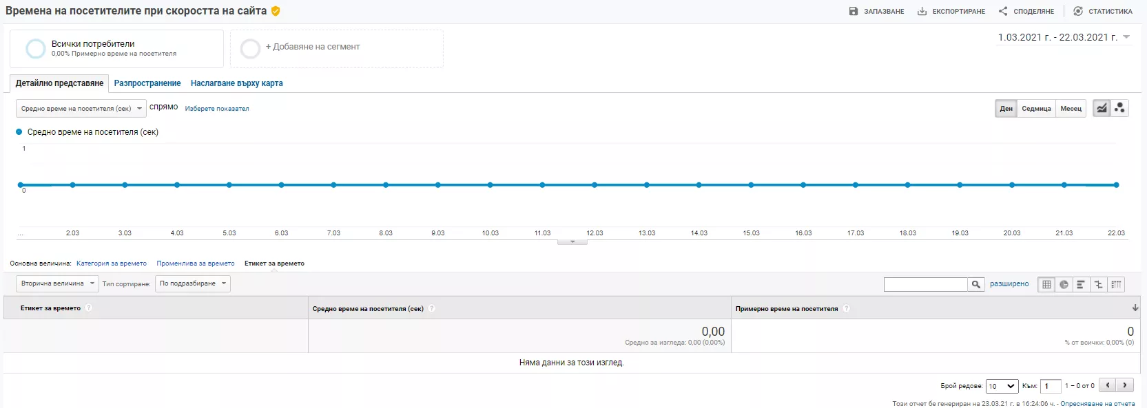This screenshot has height=408, width=1147.
Task: Click Етикет за времето column header
Action: (x=50, y=308)
